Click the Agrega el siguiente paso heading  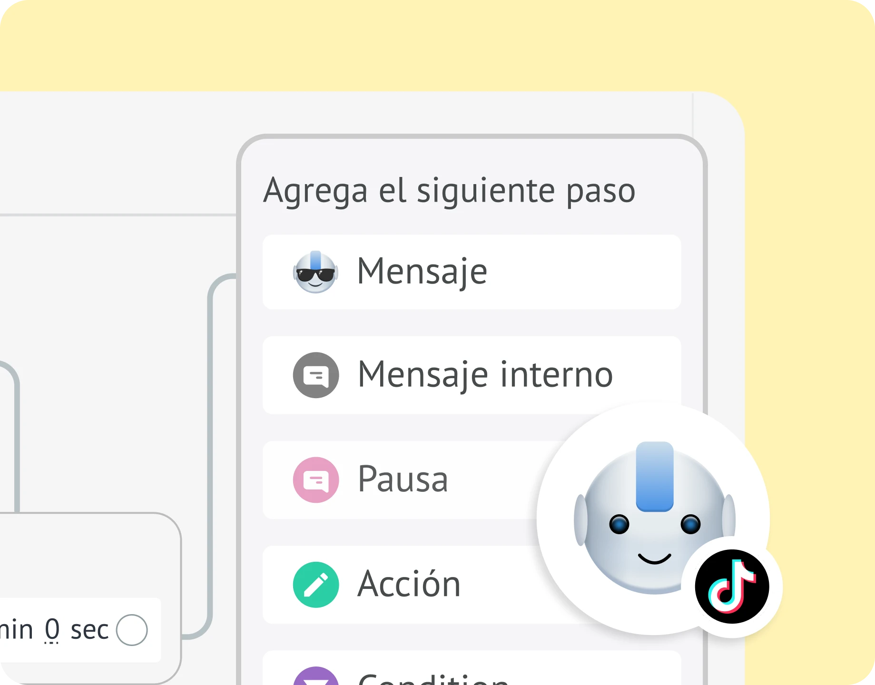[x=449, y=191]
